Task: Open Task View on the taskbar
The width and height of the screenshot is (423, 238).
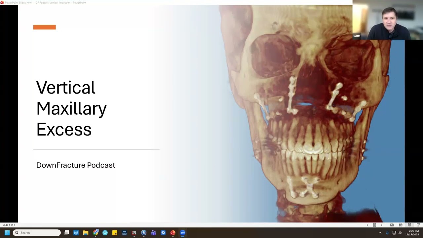Action: click(x=66, y=233)
